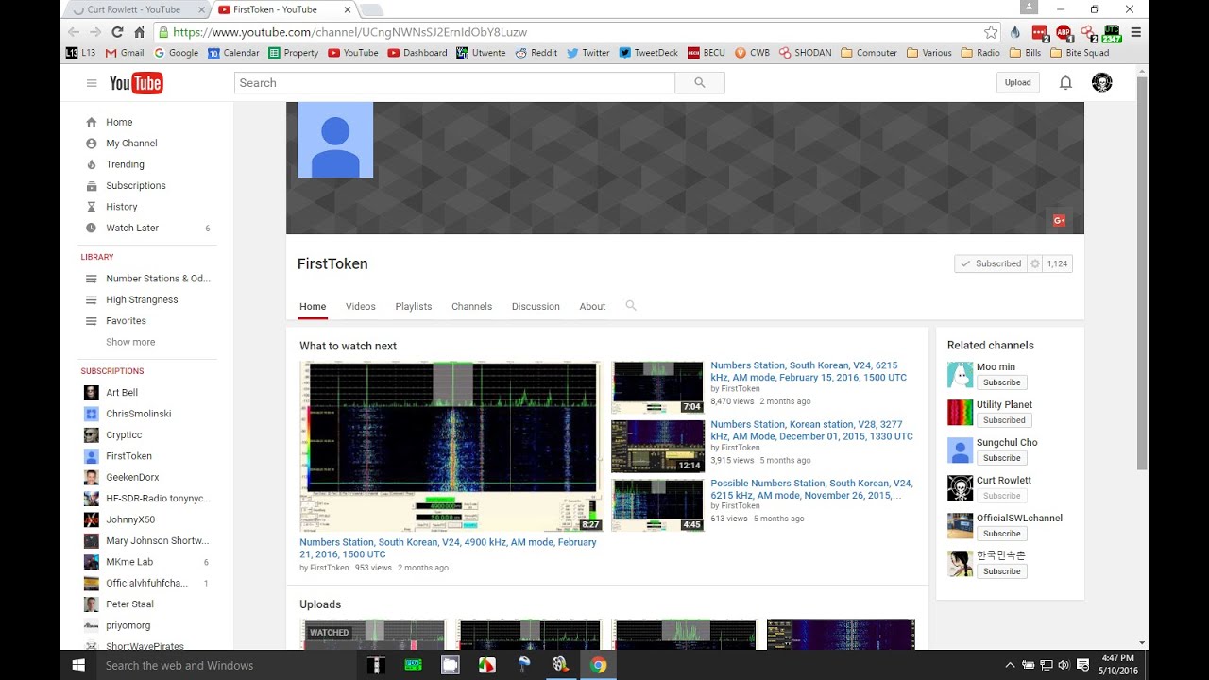Click the YouTube search input field

[x=454, y=83]
